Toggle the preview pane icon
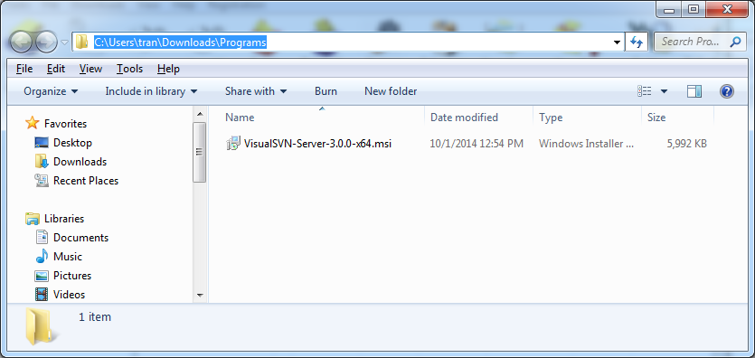The height and width of the screenshot is (358, 755). pyautogui.click(x=694, y=91)
